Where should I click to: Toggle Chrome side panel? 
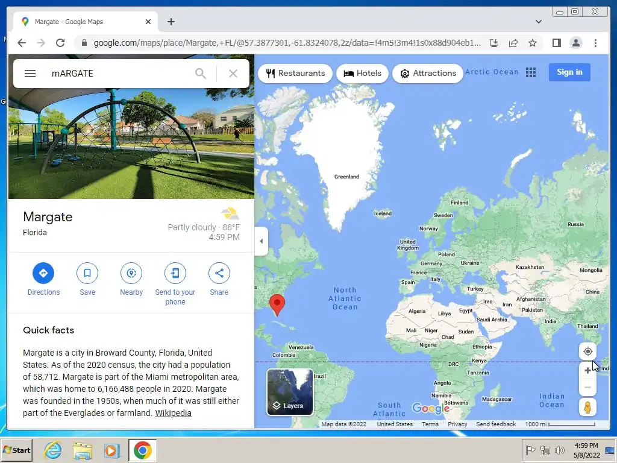556,43
